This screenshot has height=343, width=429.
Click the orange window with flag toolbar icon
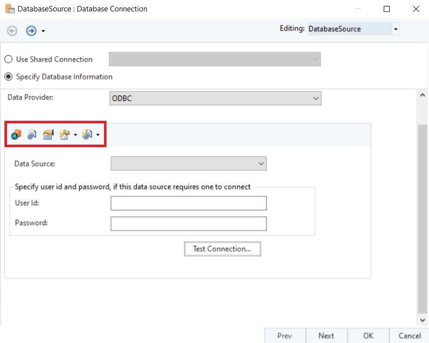(x=48, y=135)
